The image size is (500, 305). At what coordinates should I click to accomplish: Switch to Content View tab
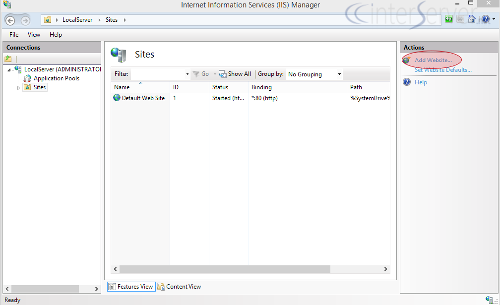pos(179,287)
